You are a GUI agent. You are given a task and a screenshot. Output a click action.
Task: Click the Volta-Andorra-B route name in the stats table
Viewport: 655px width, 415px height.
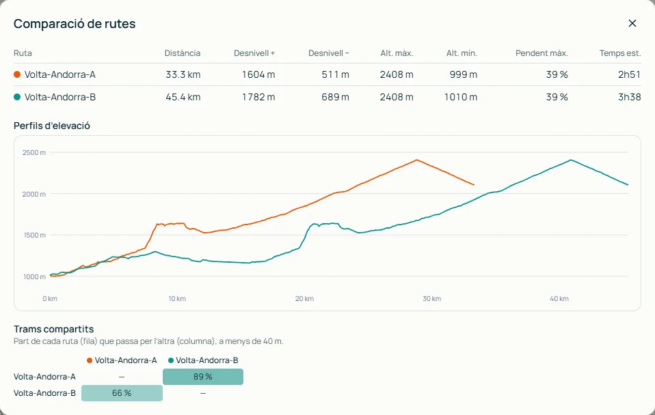coord(59,97)
